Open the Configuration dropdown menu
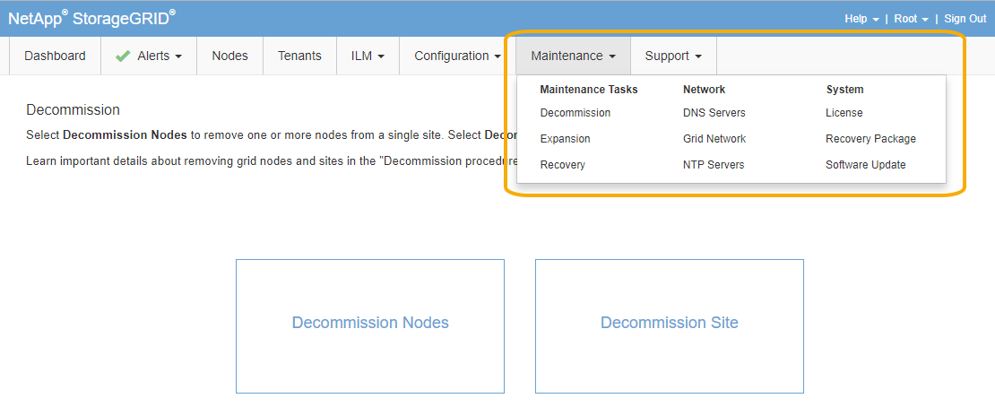 pos(457,56)
